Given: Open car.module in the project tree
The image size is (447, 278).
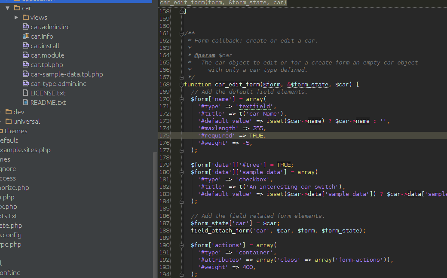Looking at the screenshot, I should coord(47,55).
